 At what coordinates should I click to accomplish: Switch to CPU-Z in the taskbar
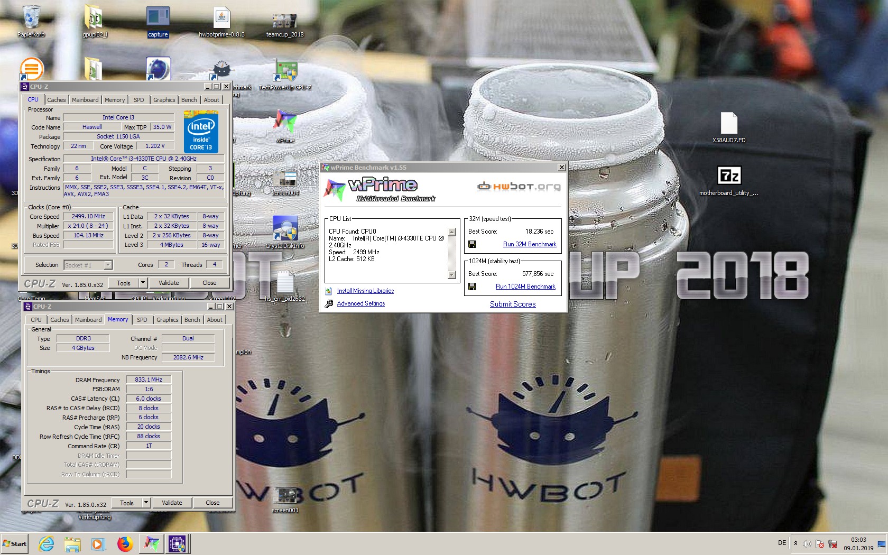click(x=177, y=543)
